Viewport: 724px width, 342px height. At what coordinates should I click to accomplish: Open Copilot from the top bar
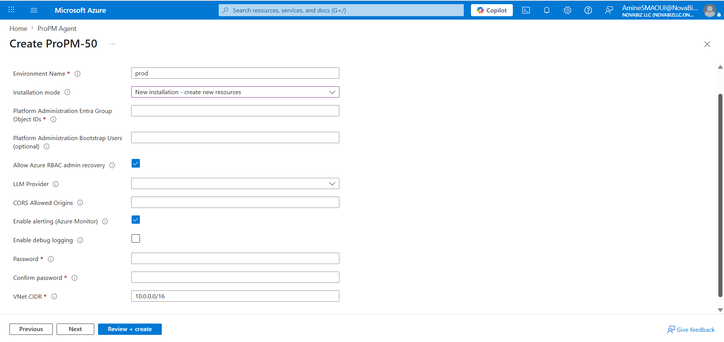tap(492, 10)
